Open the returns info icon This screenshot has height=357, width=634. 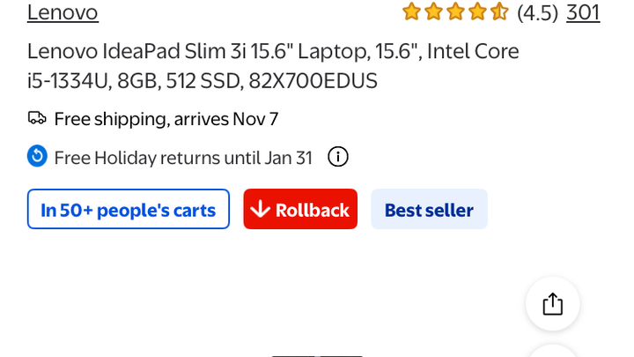[x=338, y=157]
